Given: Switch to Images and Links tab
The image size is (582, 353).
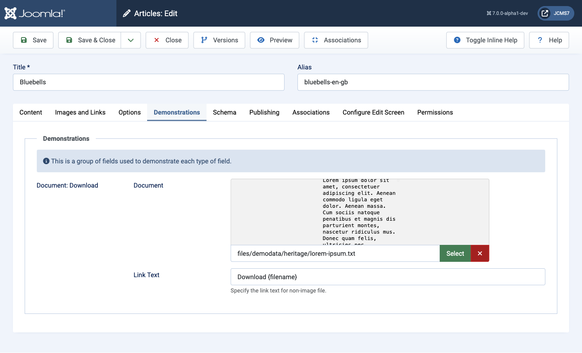Looking at the screenshot, I should pos(80,112).
